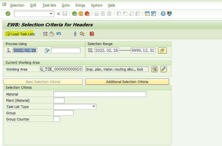Open the Selection menu
Viewport: 222px width, 146px height.
point(17,5)
